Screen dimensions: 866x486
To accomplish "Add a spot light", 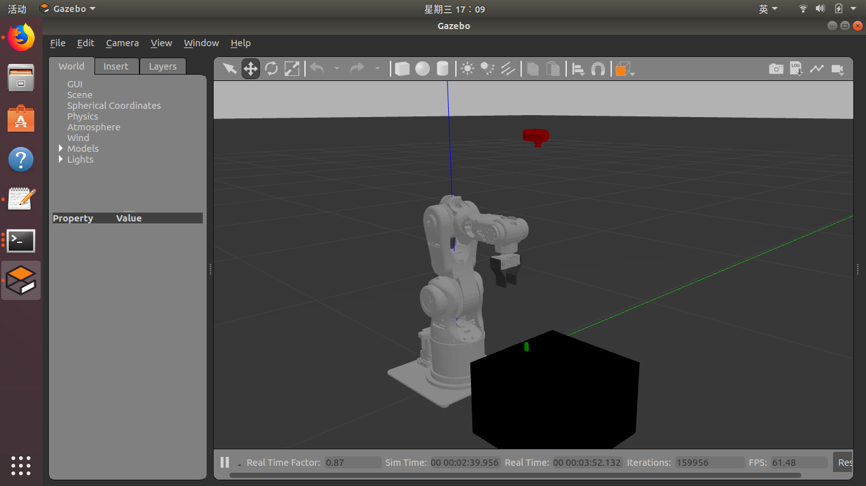I will click(x=488, y=68).
